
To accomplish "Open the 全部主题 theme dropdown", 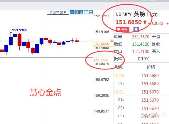I will pos(58,12).
